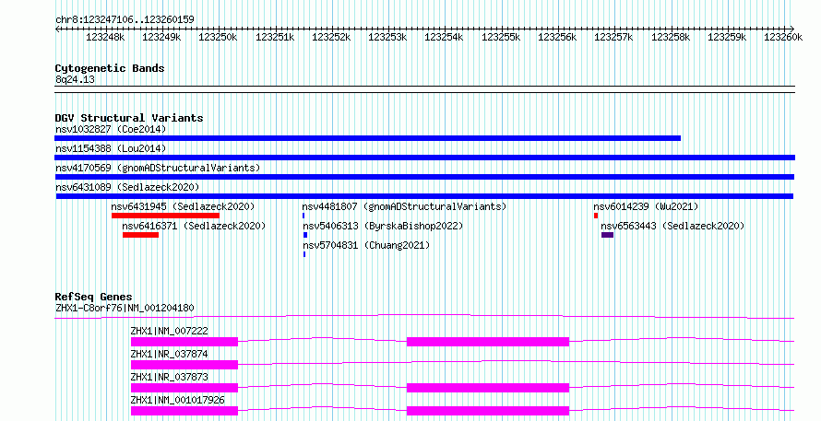Click the 123252k ruler tick label
The image size is (821, 421).
pos(331,37)
